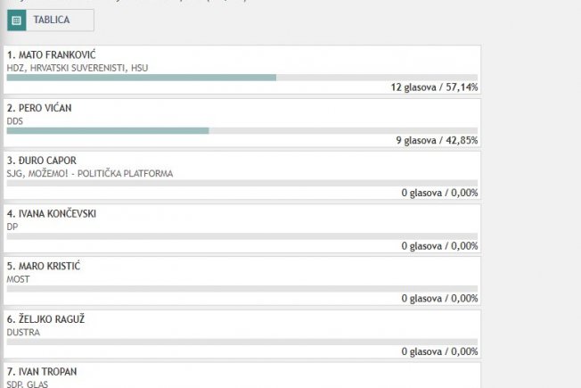Click the MOST party label

coord(18,279)
